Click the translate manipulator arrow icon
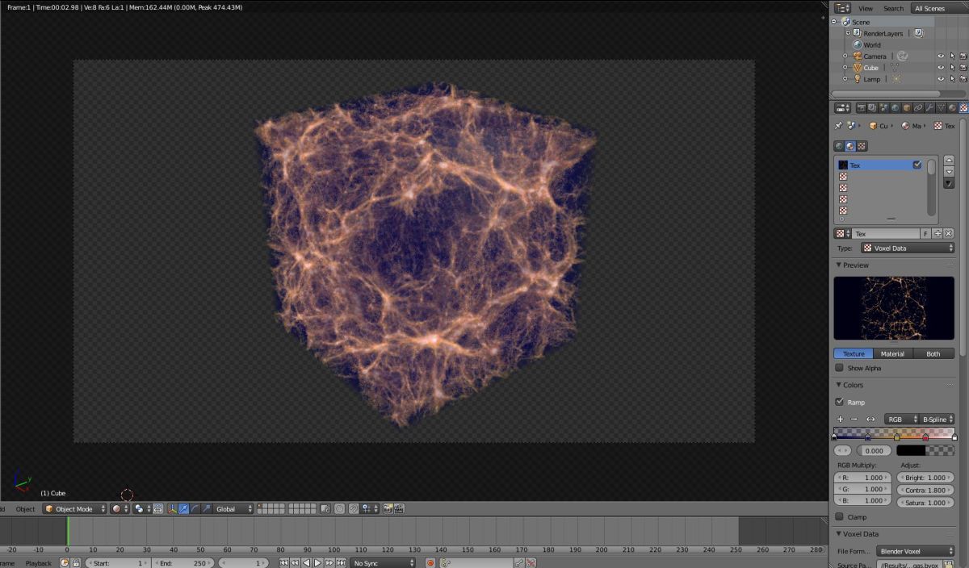The image size is (969, 568). tap(184, 509)
